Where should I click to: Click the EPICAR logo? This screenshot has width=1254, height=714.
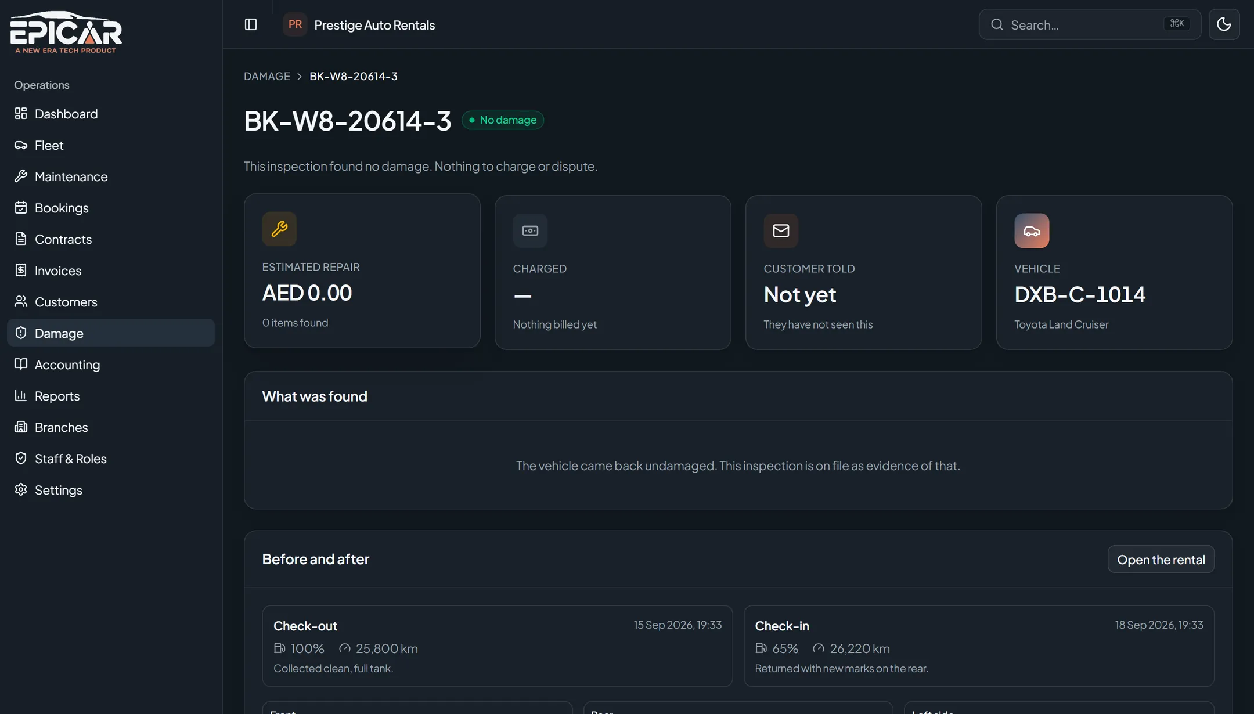coord(66,33)
